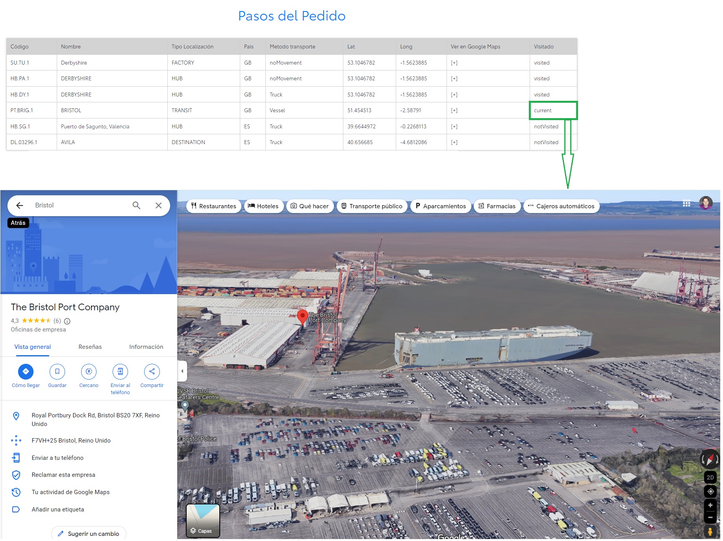This screenshot has height=541, width=723.
Task: Click the 'PT.BRIG.1' code cell
Action: coord(32,111)
